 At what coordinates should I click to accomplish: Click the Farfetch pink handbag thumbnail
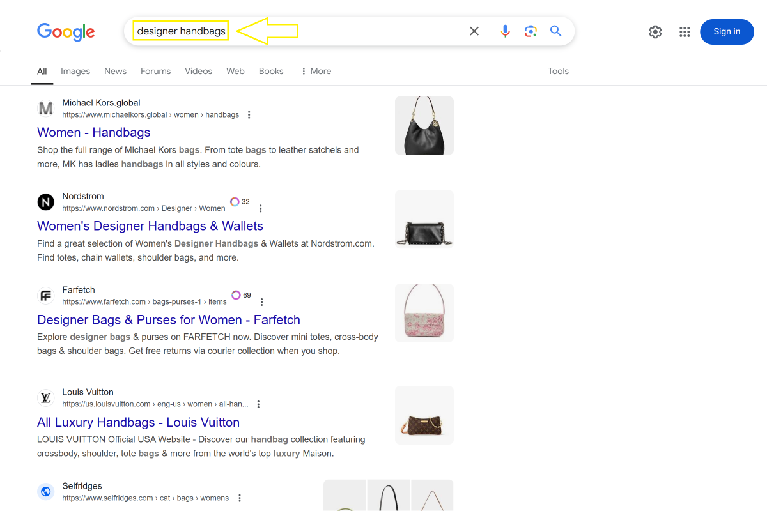pos(424,313)
